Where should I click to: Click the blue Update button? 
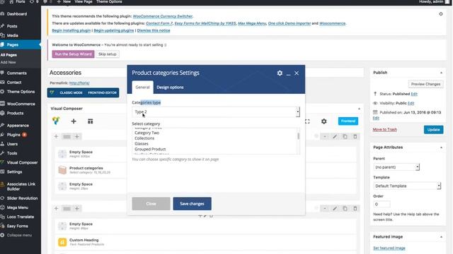pos(433,130)
